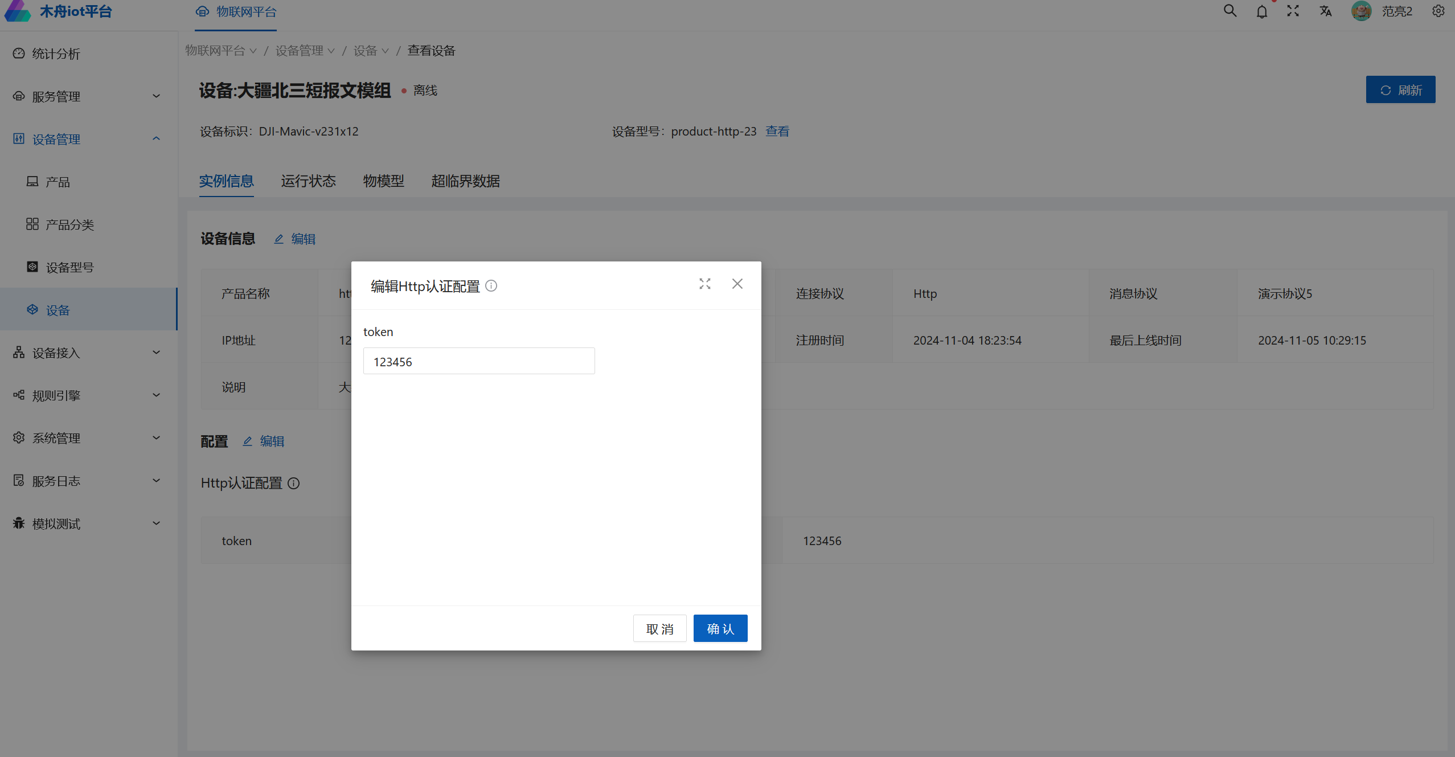This screenshot has width=1455, height=757.
Task: Click 取消 button in dialog
Action: pos(659,628)
